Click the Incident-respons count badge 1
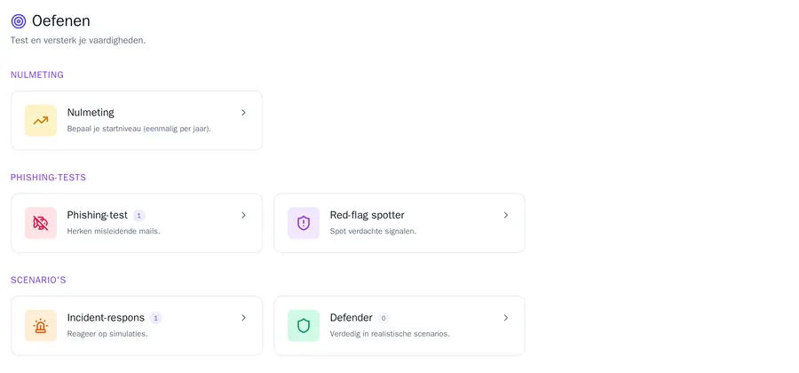The width and height of the screenshot is (799, 373). pyautogui.click(x=156, y=318)
